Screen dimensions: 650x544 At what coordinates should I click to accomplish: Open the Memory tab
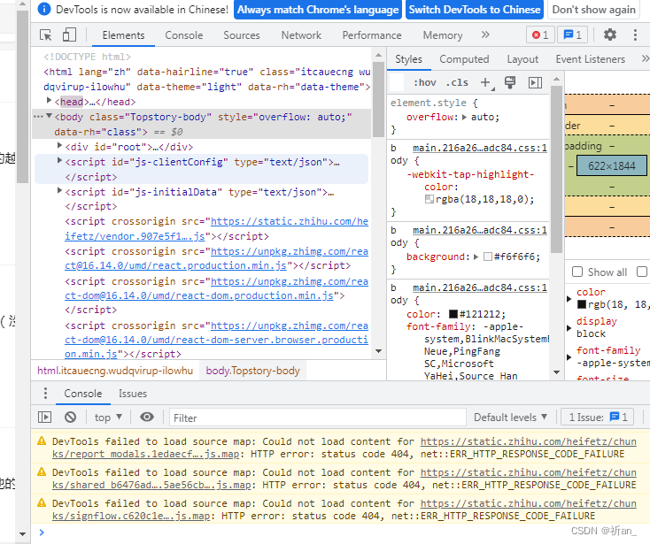tap(443, 35)
